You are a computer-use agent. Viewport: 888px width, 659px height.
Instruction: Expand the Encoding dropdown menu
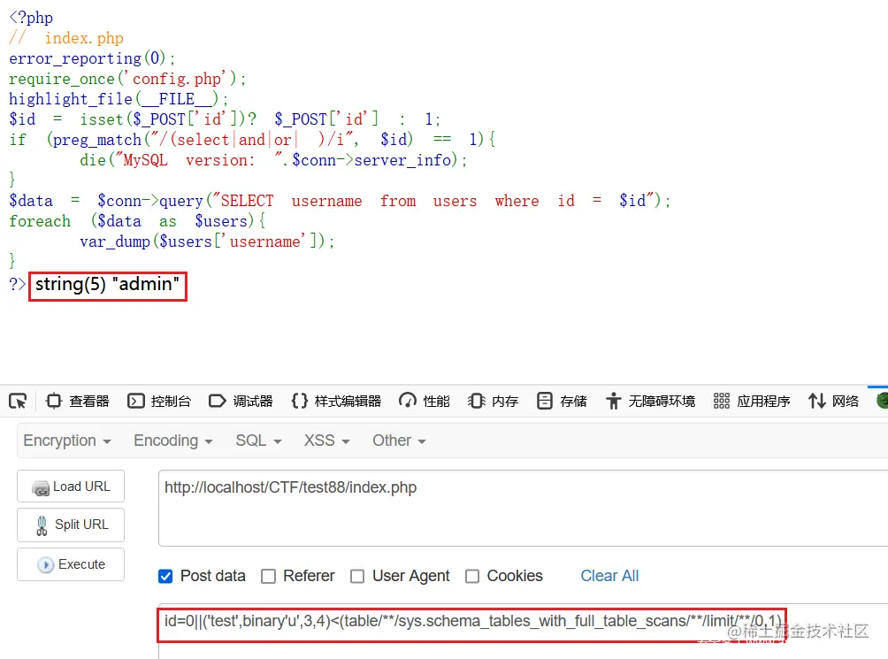172,441
